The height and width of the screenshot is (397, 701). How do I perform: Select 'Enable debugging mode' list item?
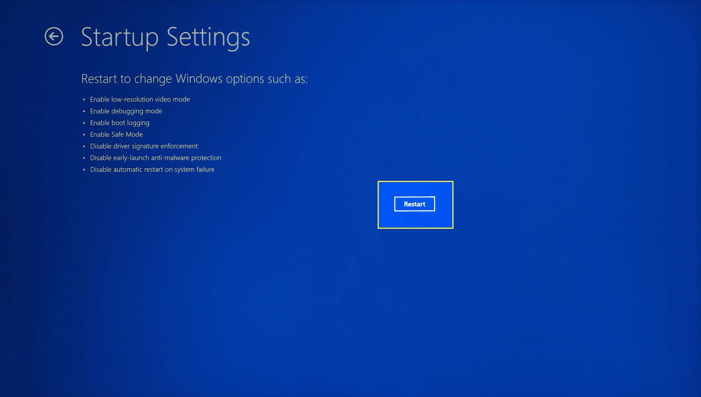(x=126, y=111)
